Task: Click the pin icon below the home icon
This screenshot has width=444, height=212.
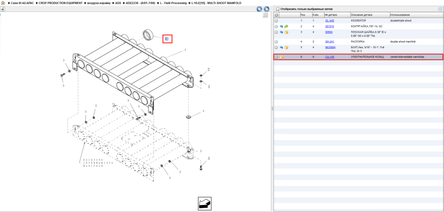Action: (2, 9)
